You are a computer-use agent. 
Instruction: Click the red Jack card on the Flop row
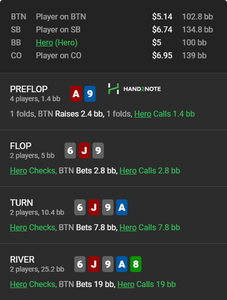tap(84, 150)
